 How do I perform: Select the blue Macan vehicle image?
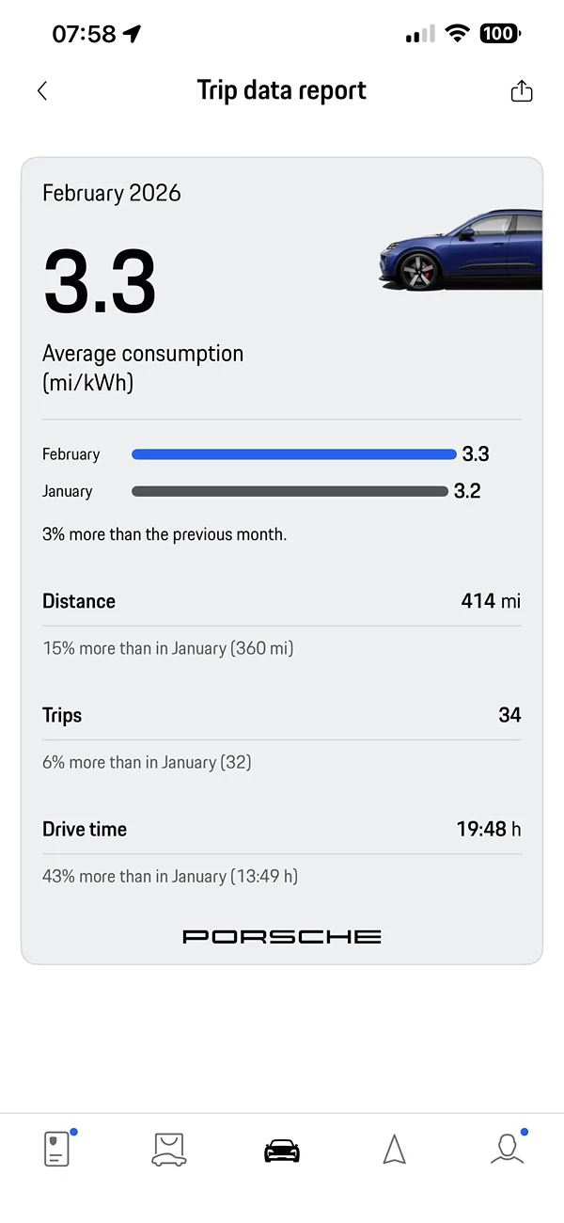click(x=461, y=247)
